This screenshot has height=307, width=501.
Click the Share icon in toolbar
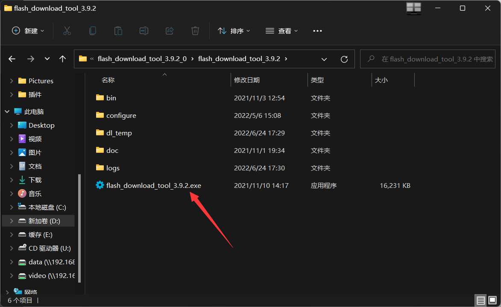pyautogui.click(x=170, y=31)
